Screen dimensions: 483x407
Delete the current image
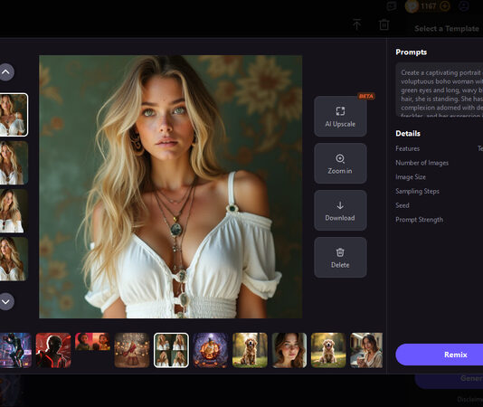(x=340, y=257)
